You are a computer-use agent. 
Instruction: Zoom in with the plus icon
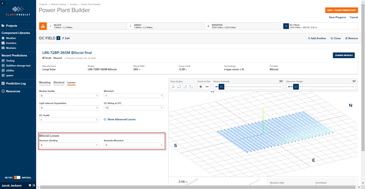(x=201, y=87)
